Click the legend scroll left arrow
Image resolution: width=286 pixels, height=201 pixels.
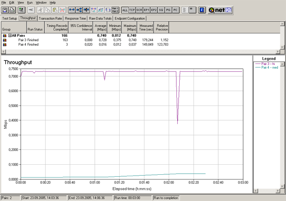(255, 190)
